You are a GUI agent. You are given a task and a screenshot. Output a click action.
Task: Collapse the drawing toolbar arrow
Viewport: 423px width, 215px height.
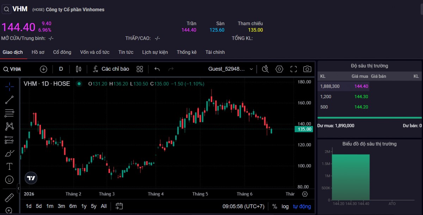click(x=18, y=188)
